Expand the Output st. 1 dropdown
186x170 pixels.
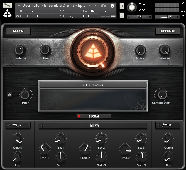point(55,11)
